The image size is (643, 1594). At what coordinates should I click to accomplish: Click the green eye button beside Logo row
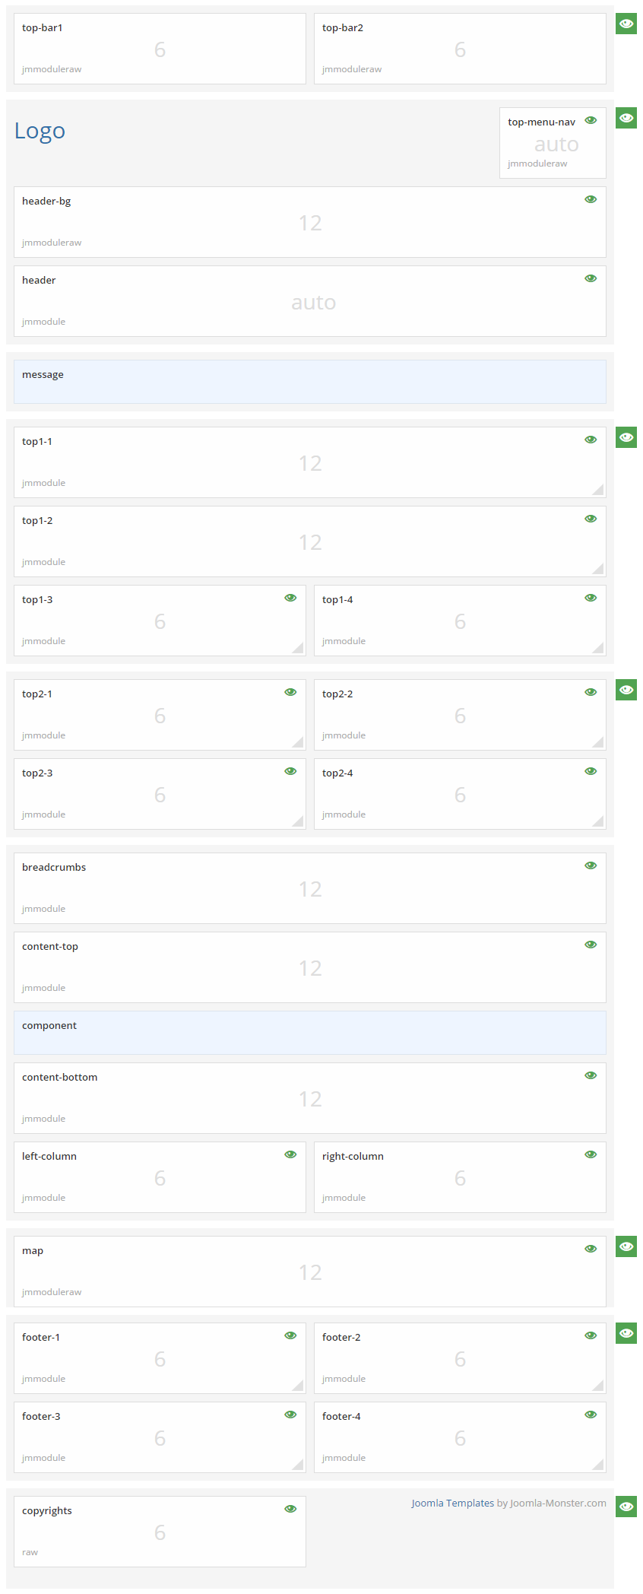point(626,118)
